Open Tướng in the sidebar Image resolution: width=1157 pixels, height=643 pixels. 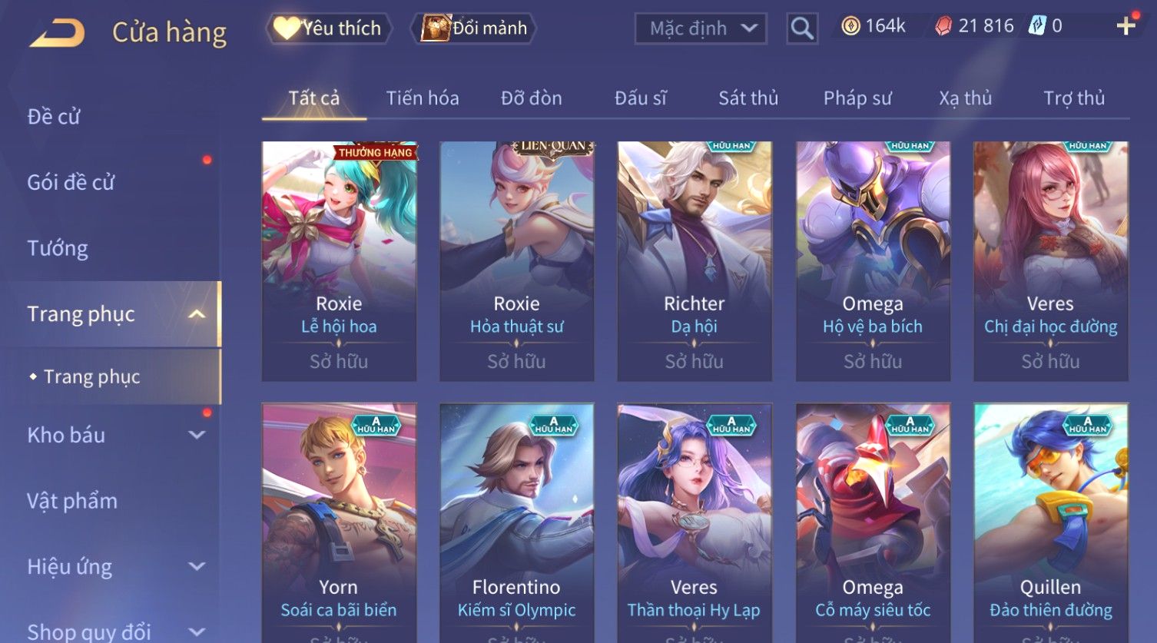point(58,248)
